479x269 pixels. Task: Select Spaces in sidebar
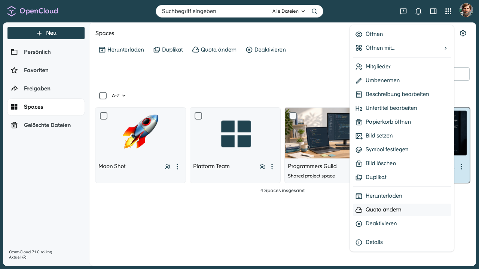tap(46, 107)
